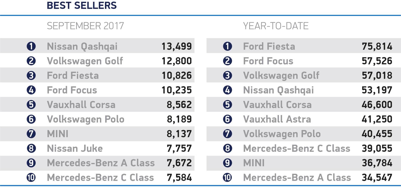
Task: Click the Ford Fiesta sales figure 75,814
Action: pos(377,46)
